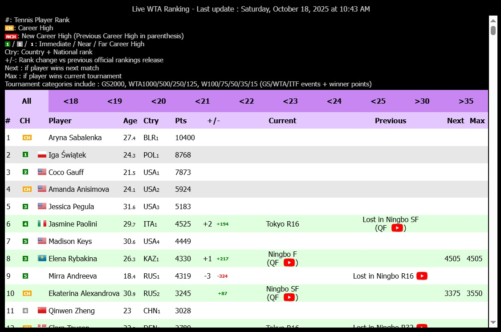Click China flag next to Qinwen Zheng
501x332 pixels.
click(x=42, y=311)
